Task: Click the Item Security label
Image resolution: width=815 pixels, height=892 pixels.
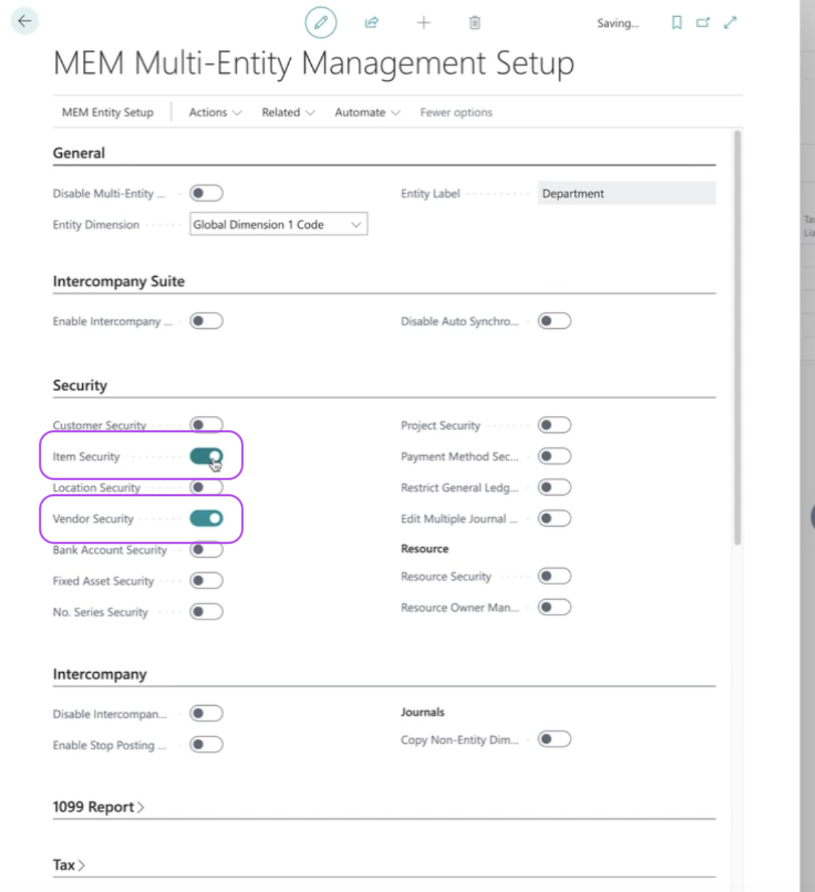Action: click(86, 457)
